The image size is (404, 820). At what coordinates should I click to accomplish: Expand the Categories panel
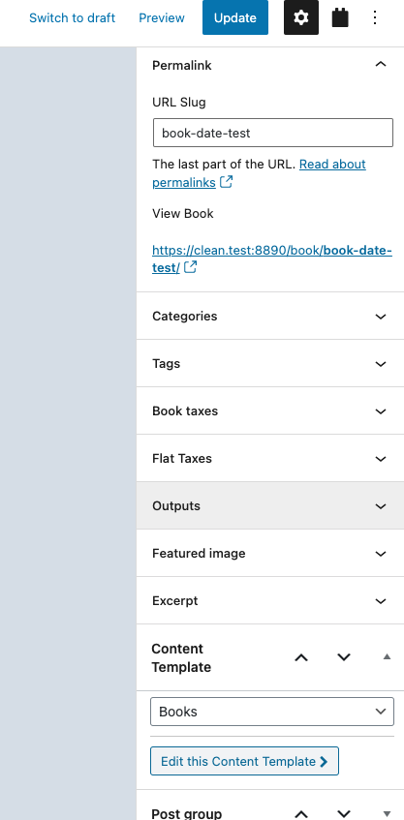[270, 316]
